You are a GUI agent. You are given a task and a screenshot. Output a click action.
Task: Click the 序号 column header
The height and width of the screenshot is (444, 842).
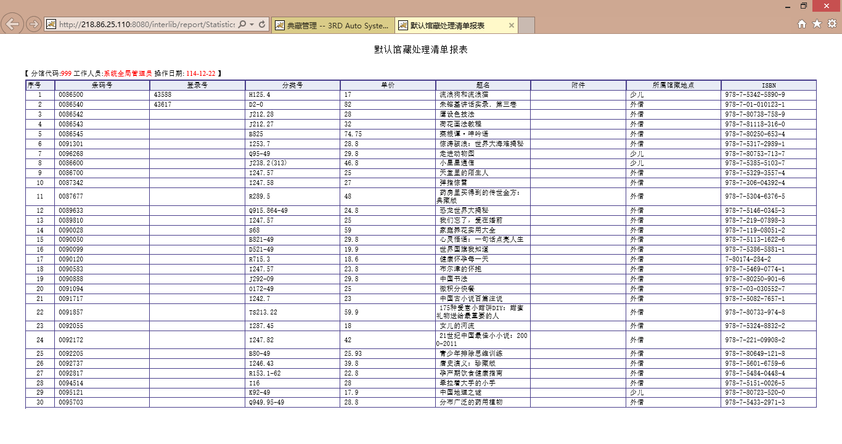point(40,85)
